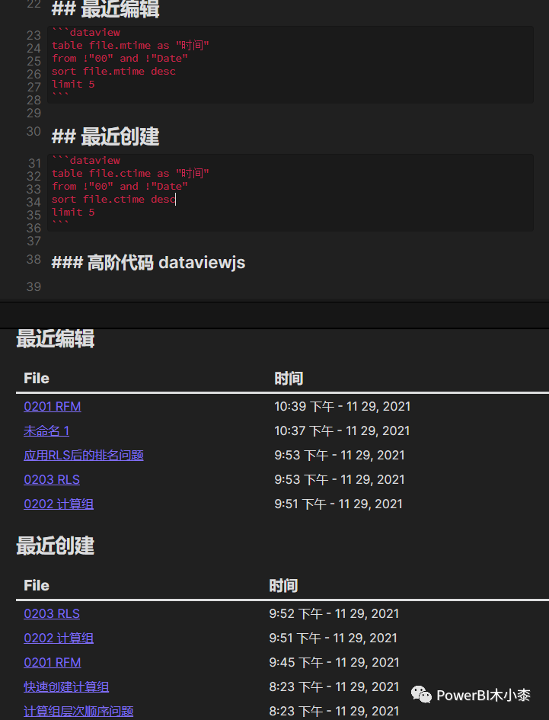Place cursor in 'sort file.ctime desc' line
Viewport: 549px width, 720px height.
(x=113, y=199)
